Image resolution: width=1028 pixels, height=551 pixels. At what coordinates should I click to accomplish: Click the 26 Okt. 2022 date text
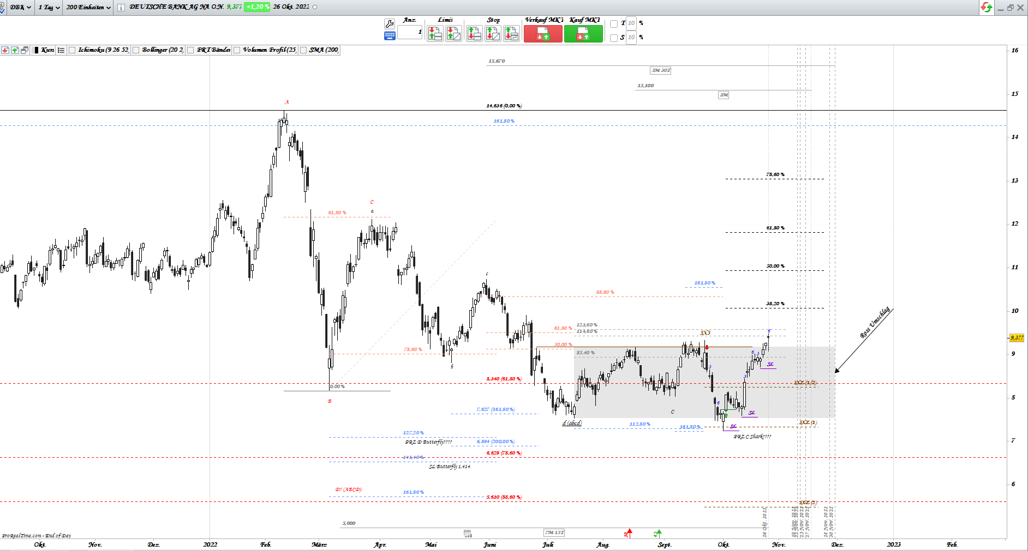[x=291, y=7]
